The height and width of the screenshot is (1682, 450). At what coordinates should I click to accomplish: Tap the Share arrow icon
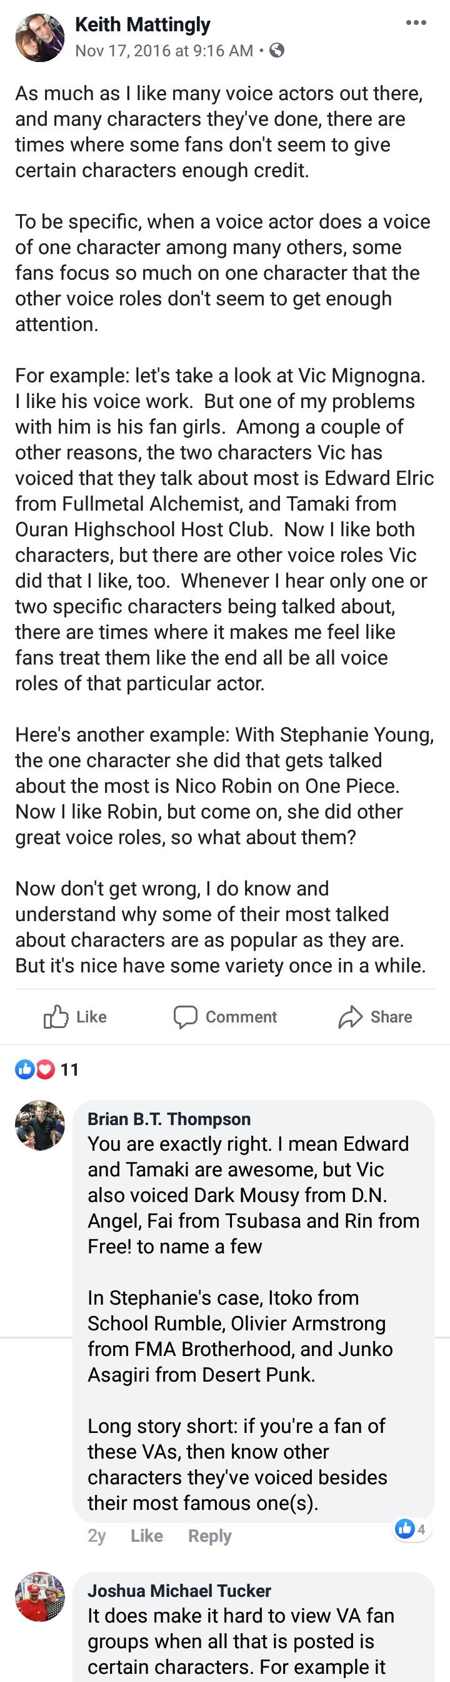350,1017
